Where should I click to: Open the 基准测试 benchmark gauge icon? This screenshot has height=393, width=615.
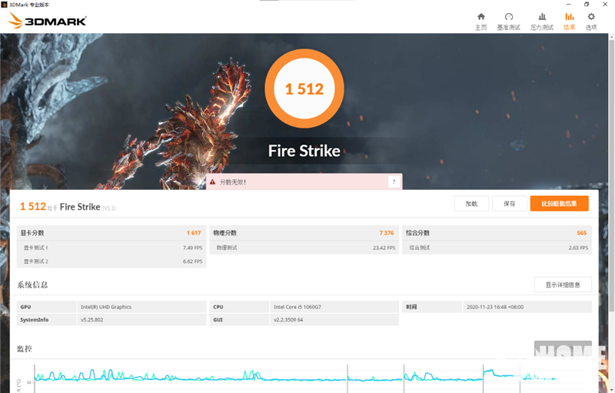(x=509, y=22)
